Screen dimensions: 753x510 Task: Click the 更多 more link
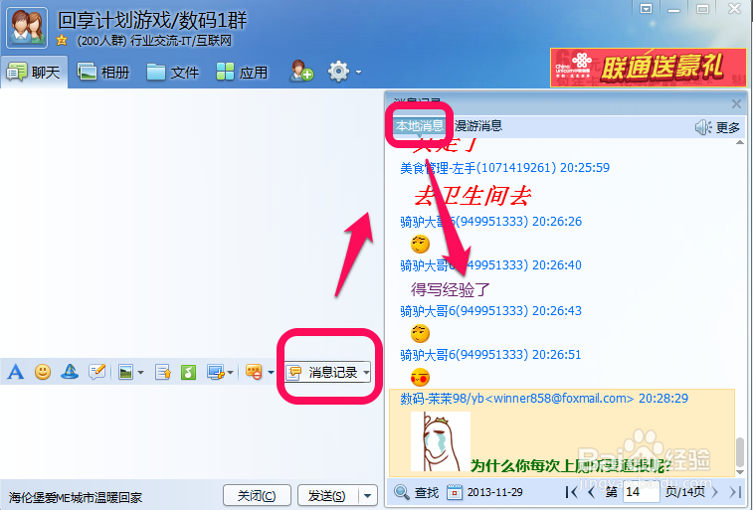click(728, 127)
